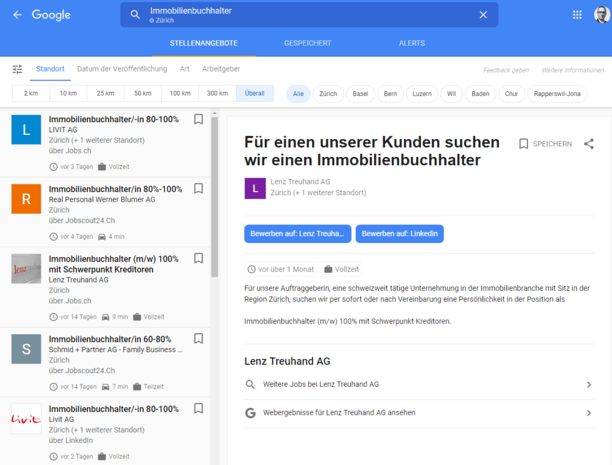Share the Lenz Treuhand job posting
The image size is (612, 465).
pos(589,144)
